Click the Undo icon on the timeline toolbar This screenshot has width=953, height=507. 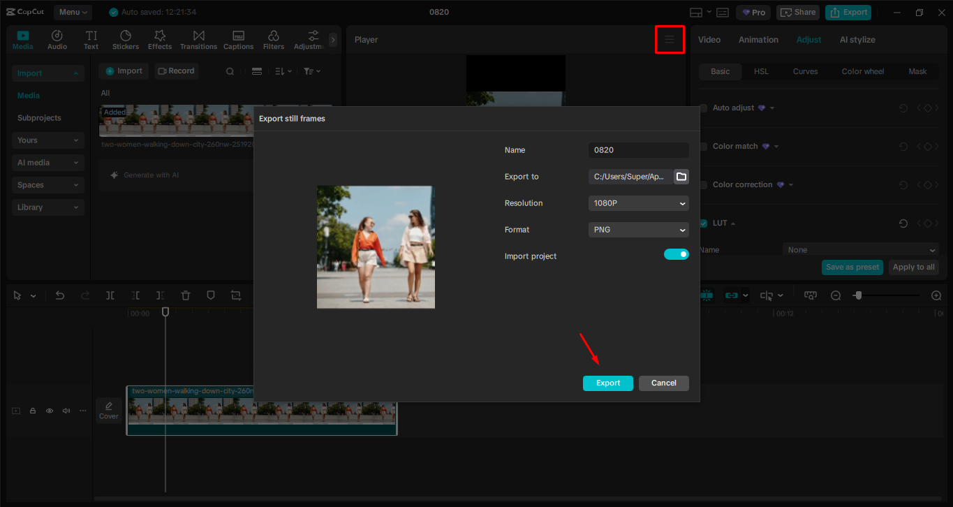click(x=60, y=295)
